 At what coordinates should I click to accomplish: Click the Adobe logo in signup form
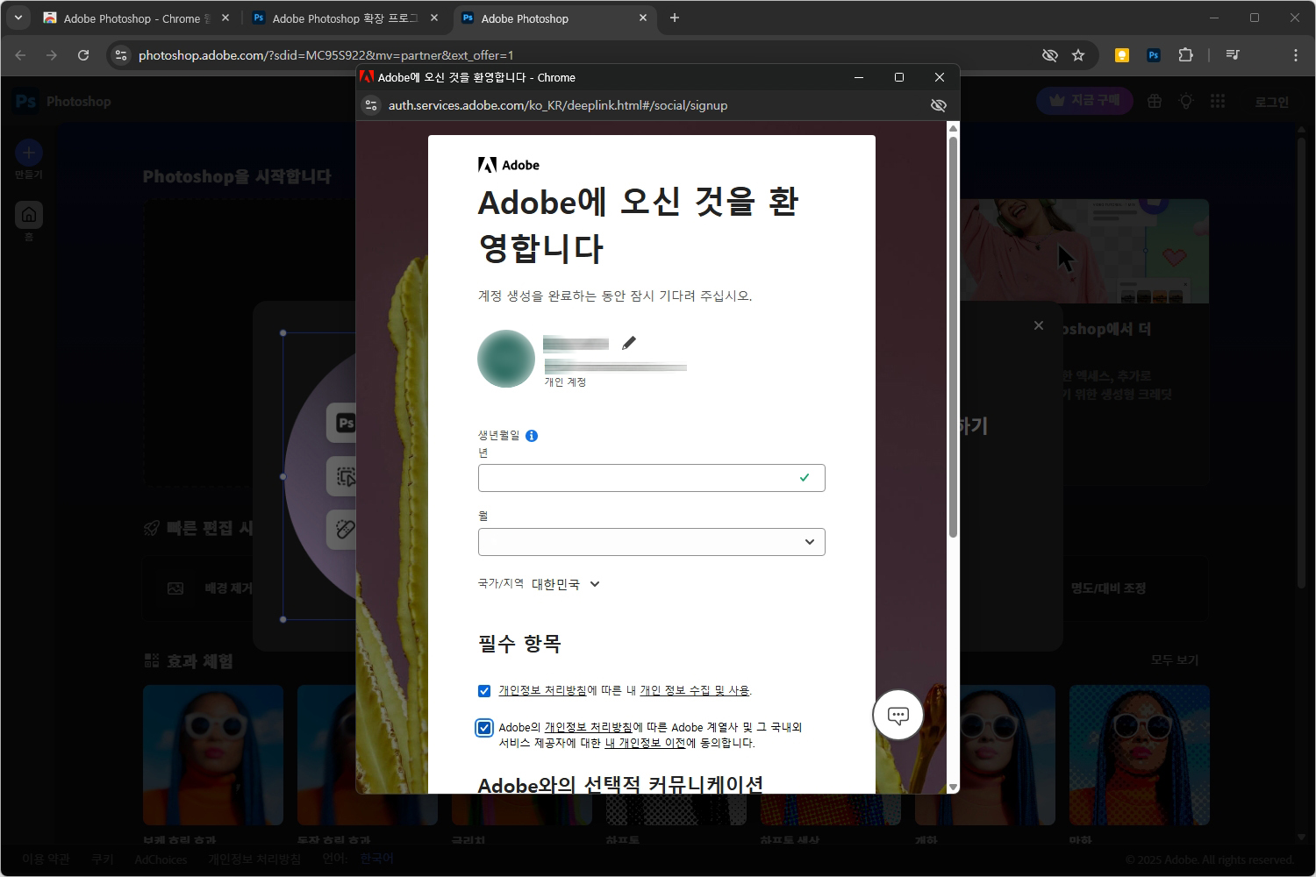tap(509, 165)
